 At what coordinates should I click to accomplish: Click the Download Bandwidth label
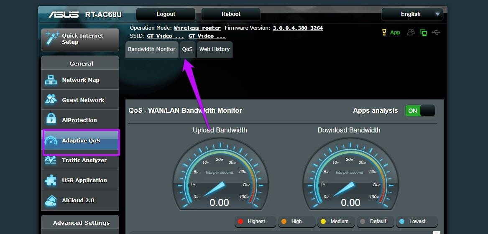[x=349, y=130]
